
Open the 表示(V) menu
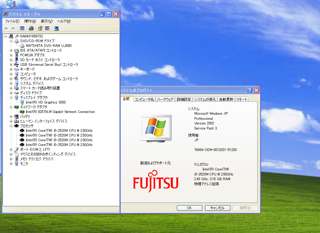tap(47, 21)
